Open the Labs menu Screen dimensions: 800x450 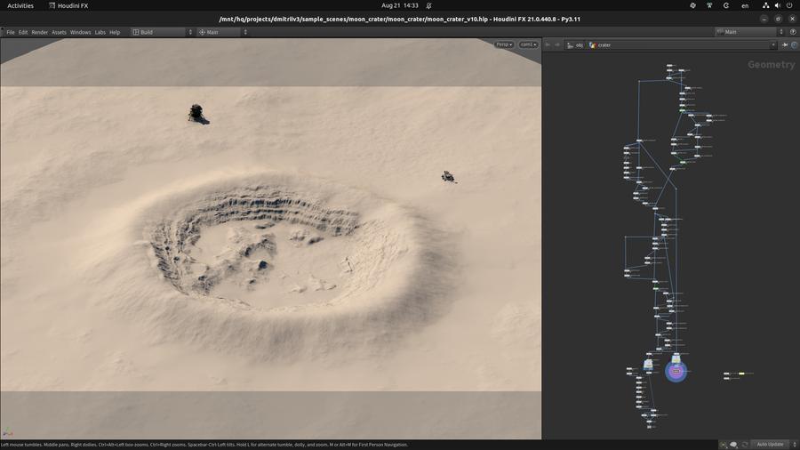(x=100, y=32)
